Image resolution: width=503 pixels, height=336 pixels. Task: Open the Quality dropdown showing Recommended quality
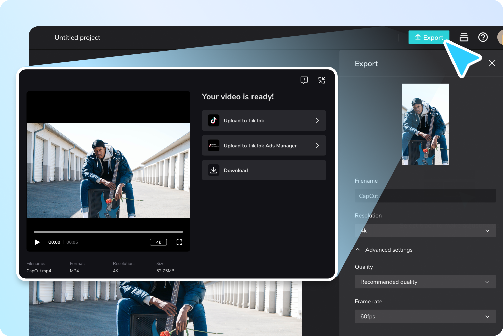point(425,282)
